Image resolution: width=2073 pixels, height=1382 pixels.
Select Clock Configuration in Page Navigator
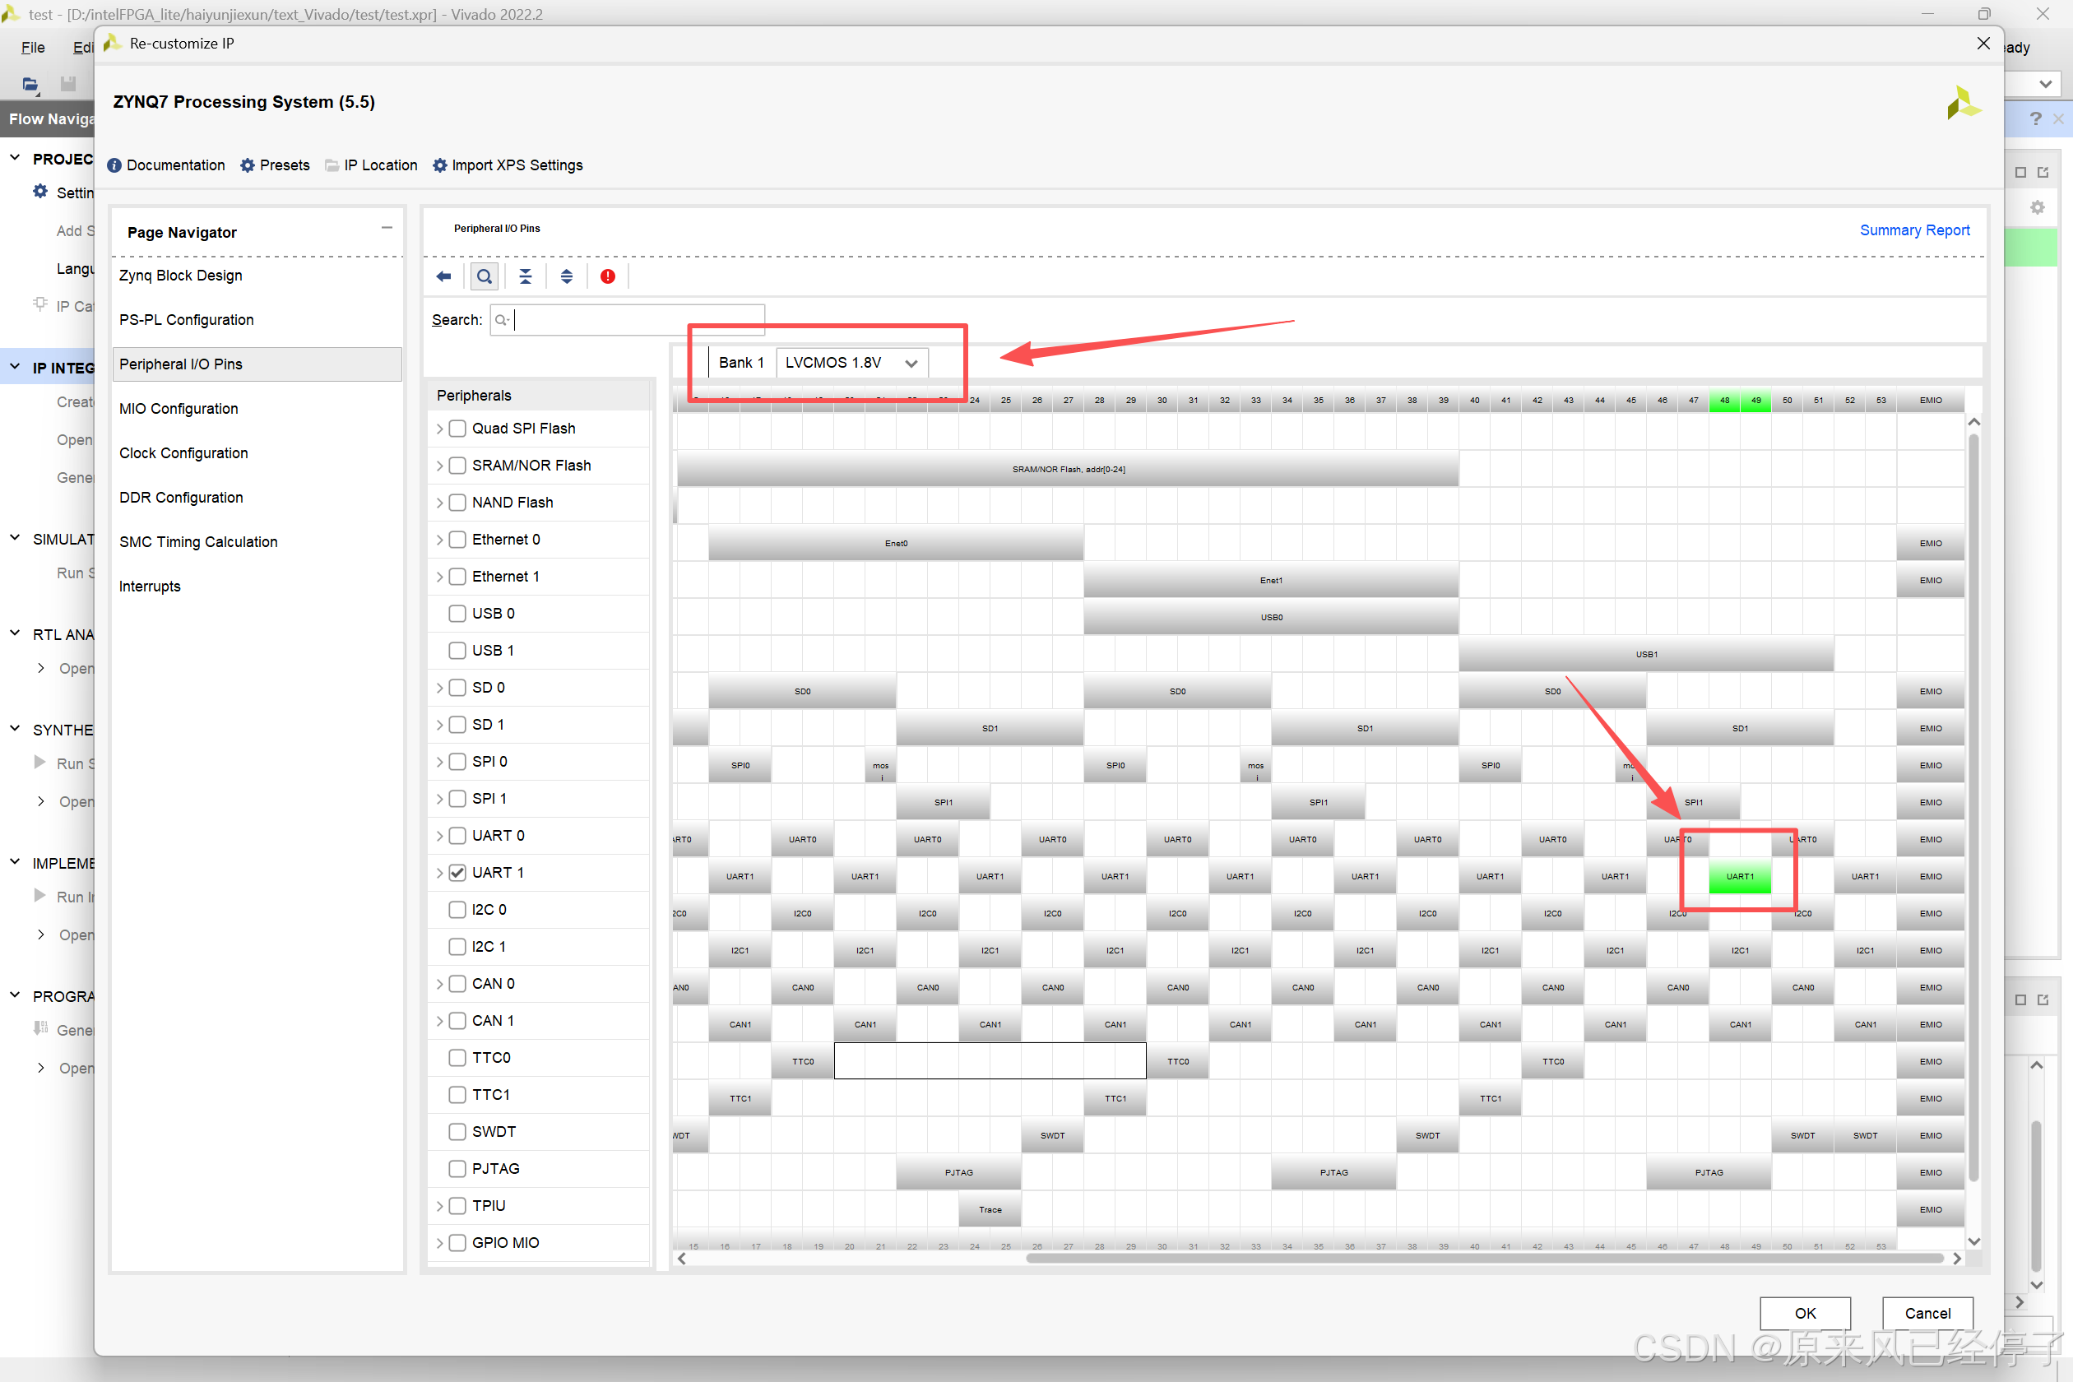(x=183, y=453)
